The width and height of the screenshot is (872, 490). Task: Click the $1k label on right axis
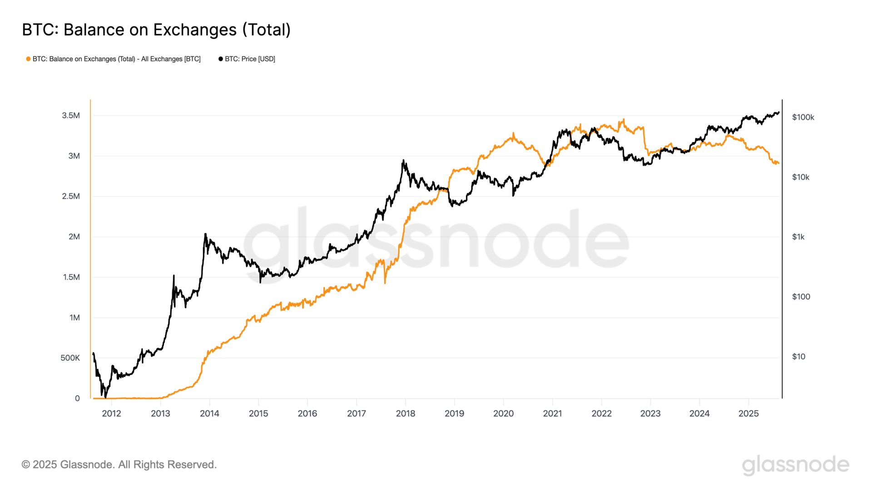[798, 237]
